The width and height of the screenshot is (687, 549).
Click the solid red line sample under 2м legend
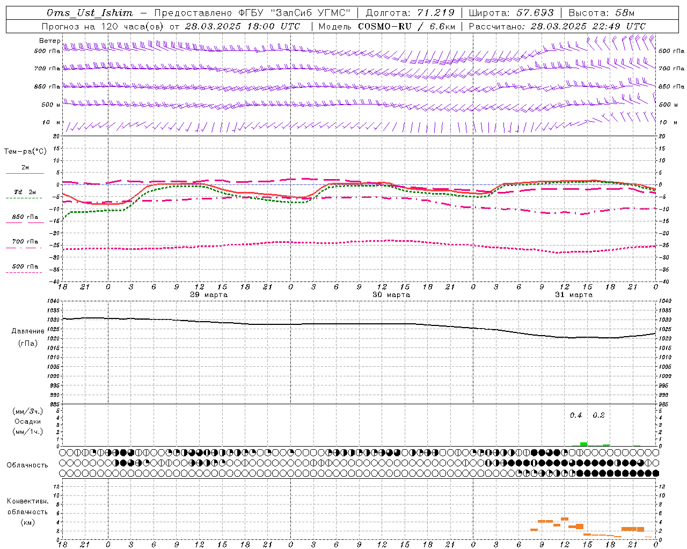point(25,174)
